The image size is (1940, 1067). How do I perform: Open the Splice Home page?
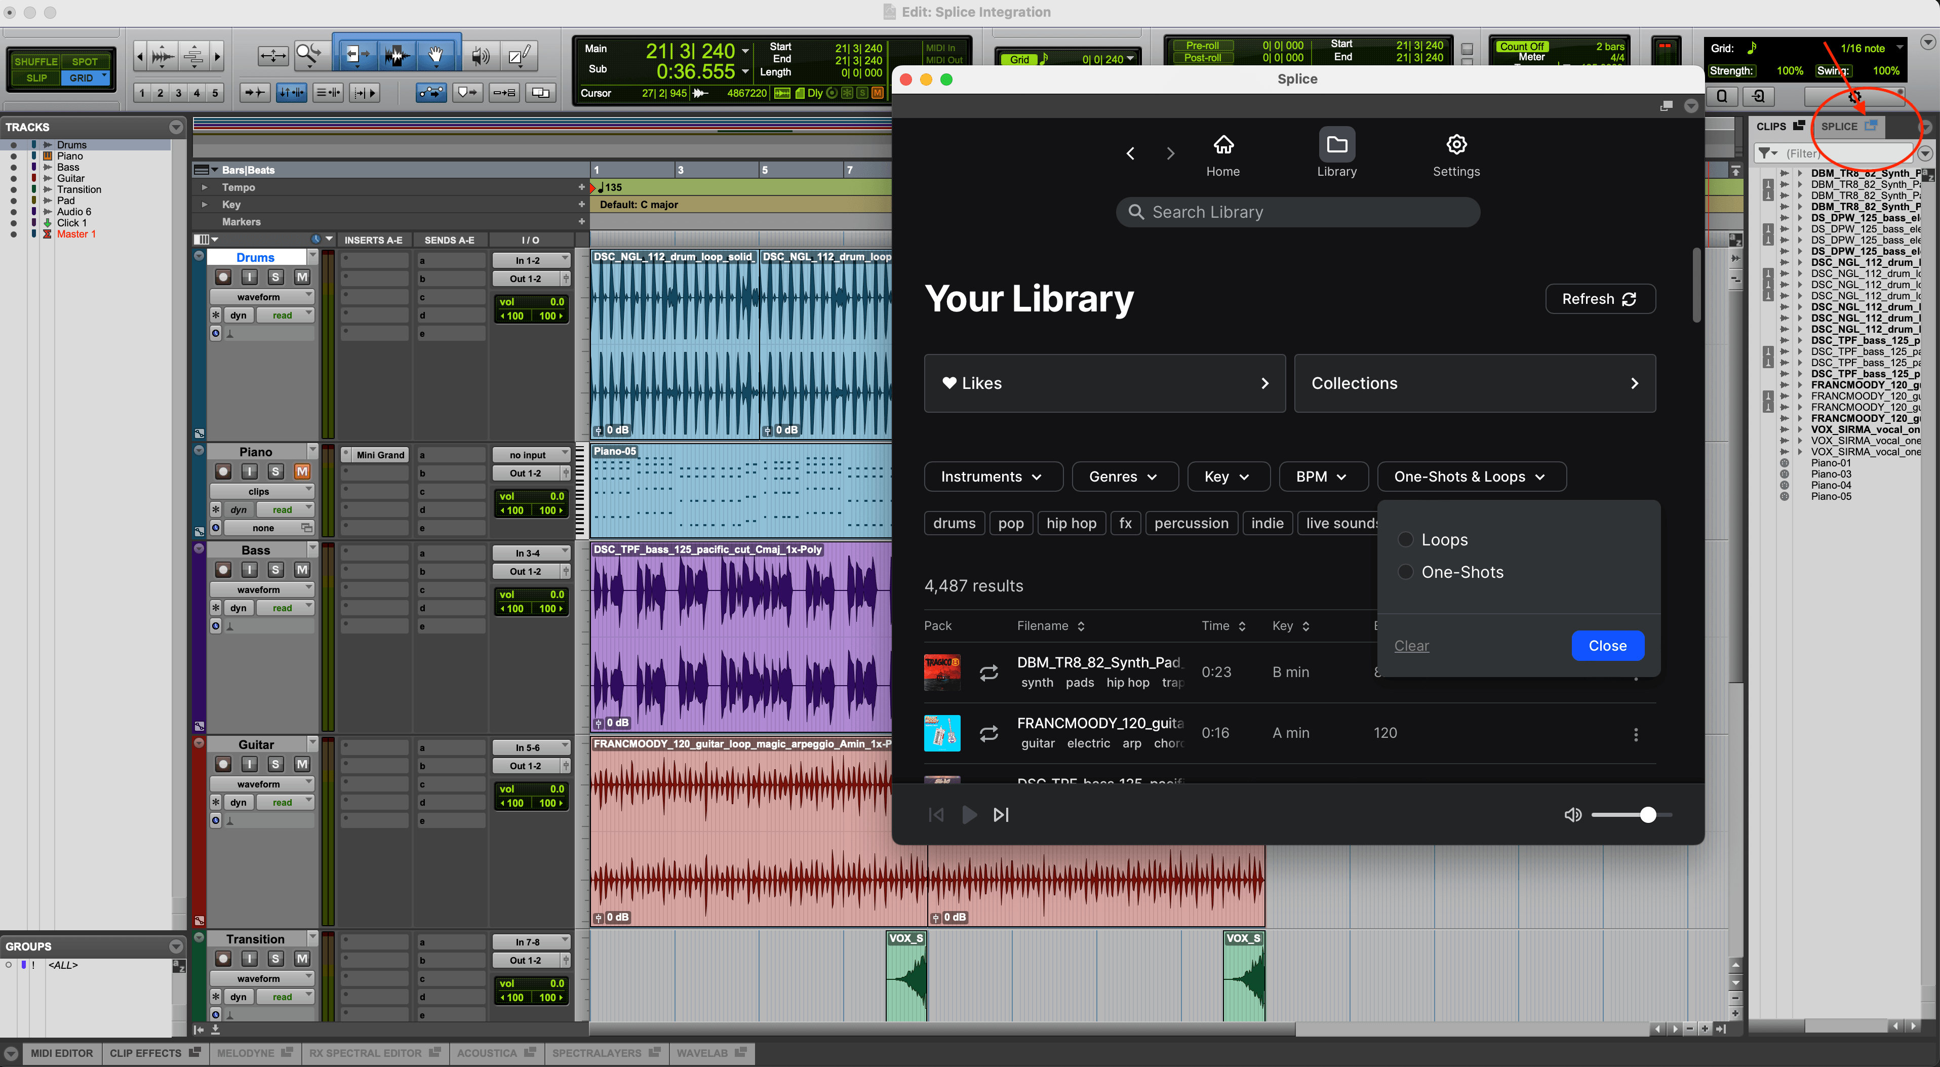pyautogui.click(x=1222, y=153)
